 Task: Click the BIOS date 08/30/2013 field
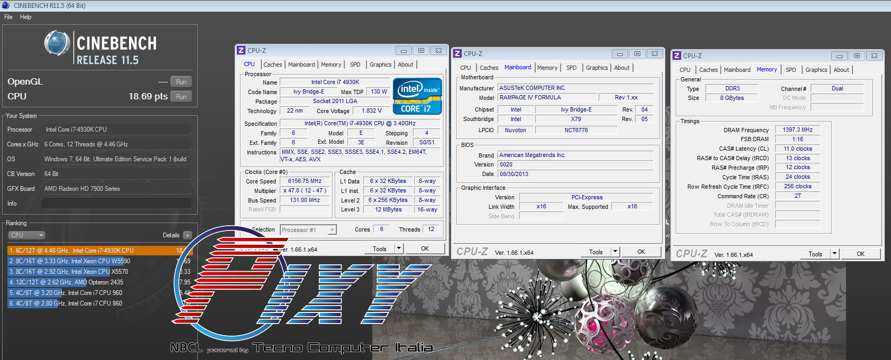[x=576, y=174]
